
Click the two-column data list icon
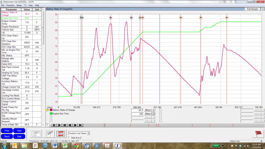36,134
